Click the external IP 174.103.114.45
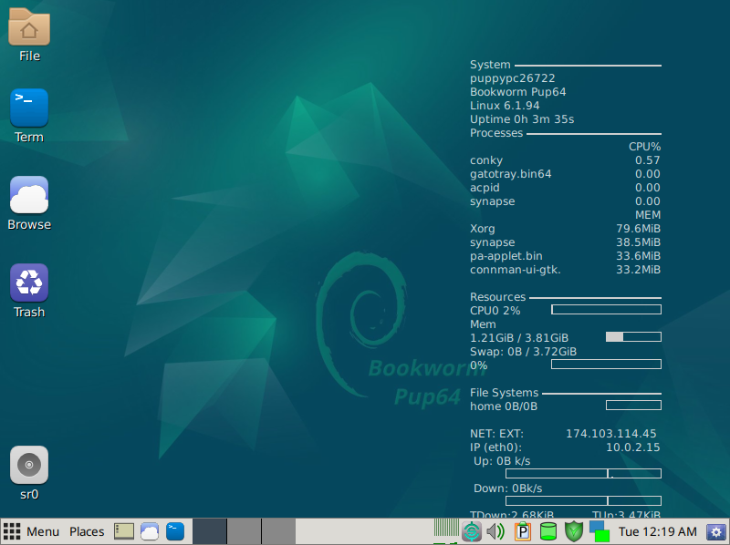730x545 pixels. click(x=610, y=434)
